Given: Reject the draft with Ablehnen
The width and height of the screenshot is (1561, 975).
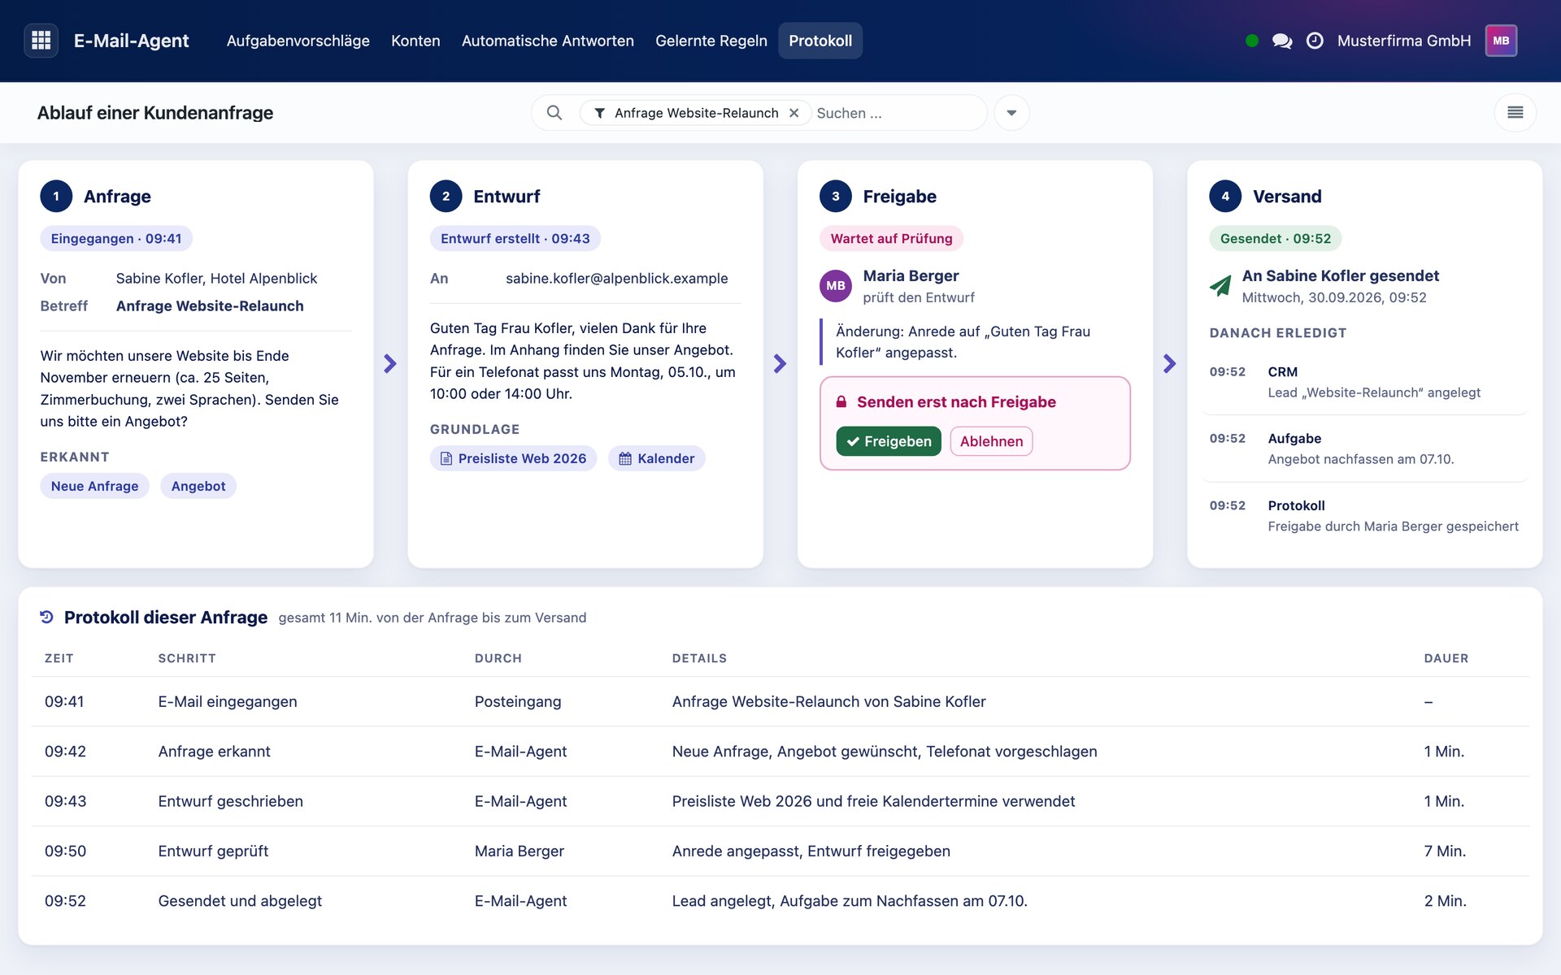Looking at the screenshot, I should pos(991,441).
